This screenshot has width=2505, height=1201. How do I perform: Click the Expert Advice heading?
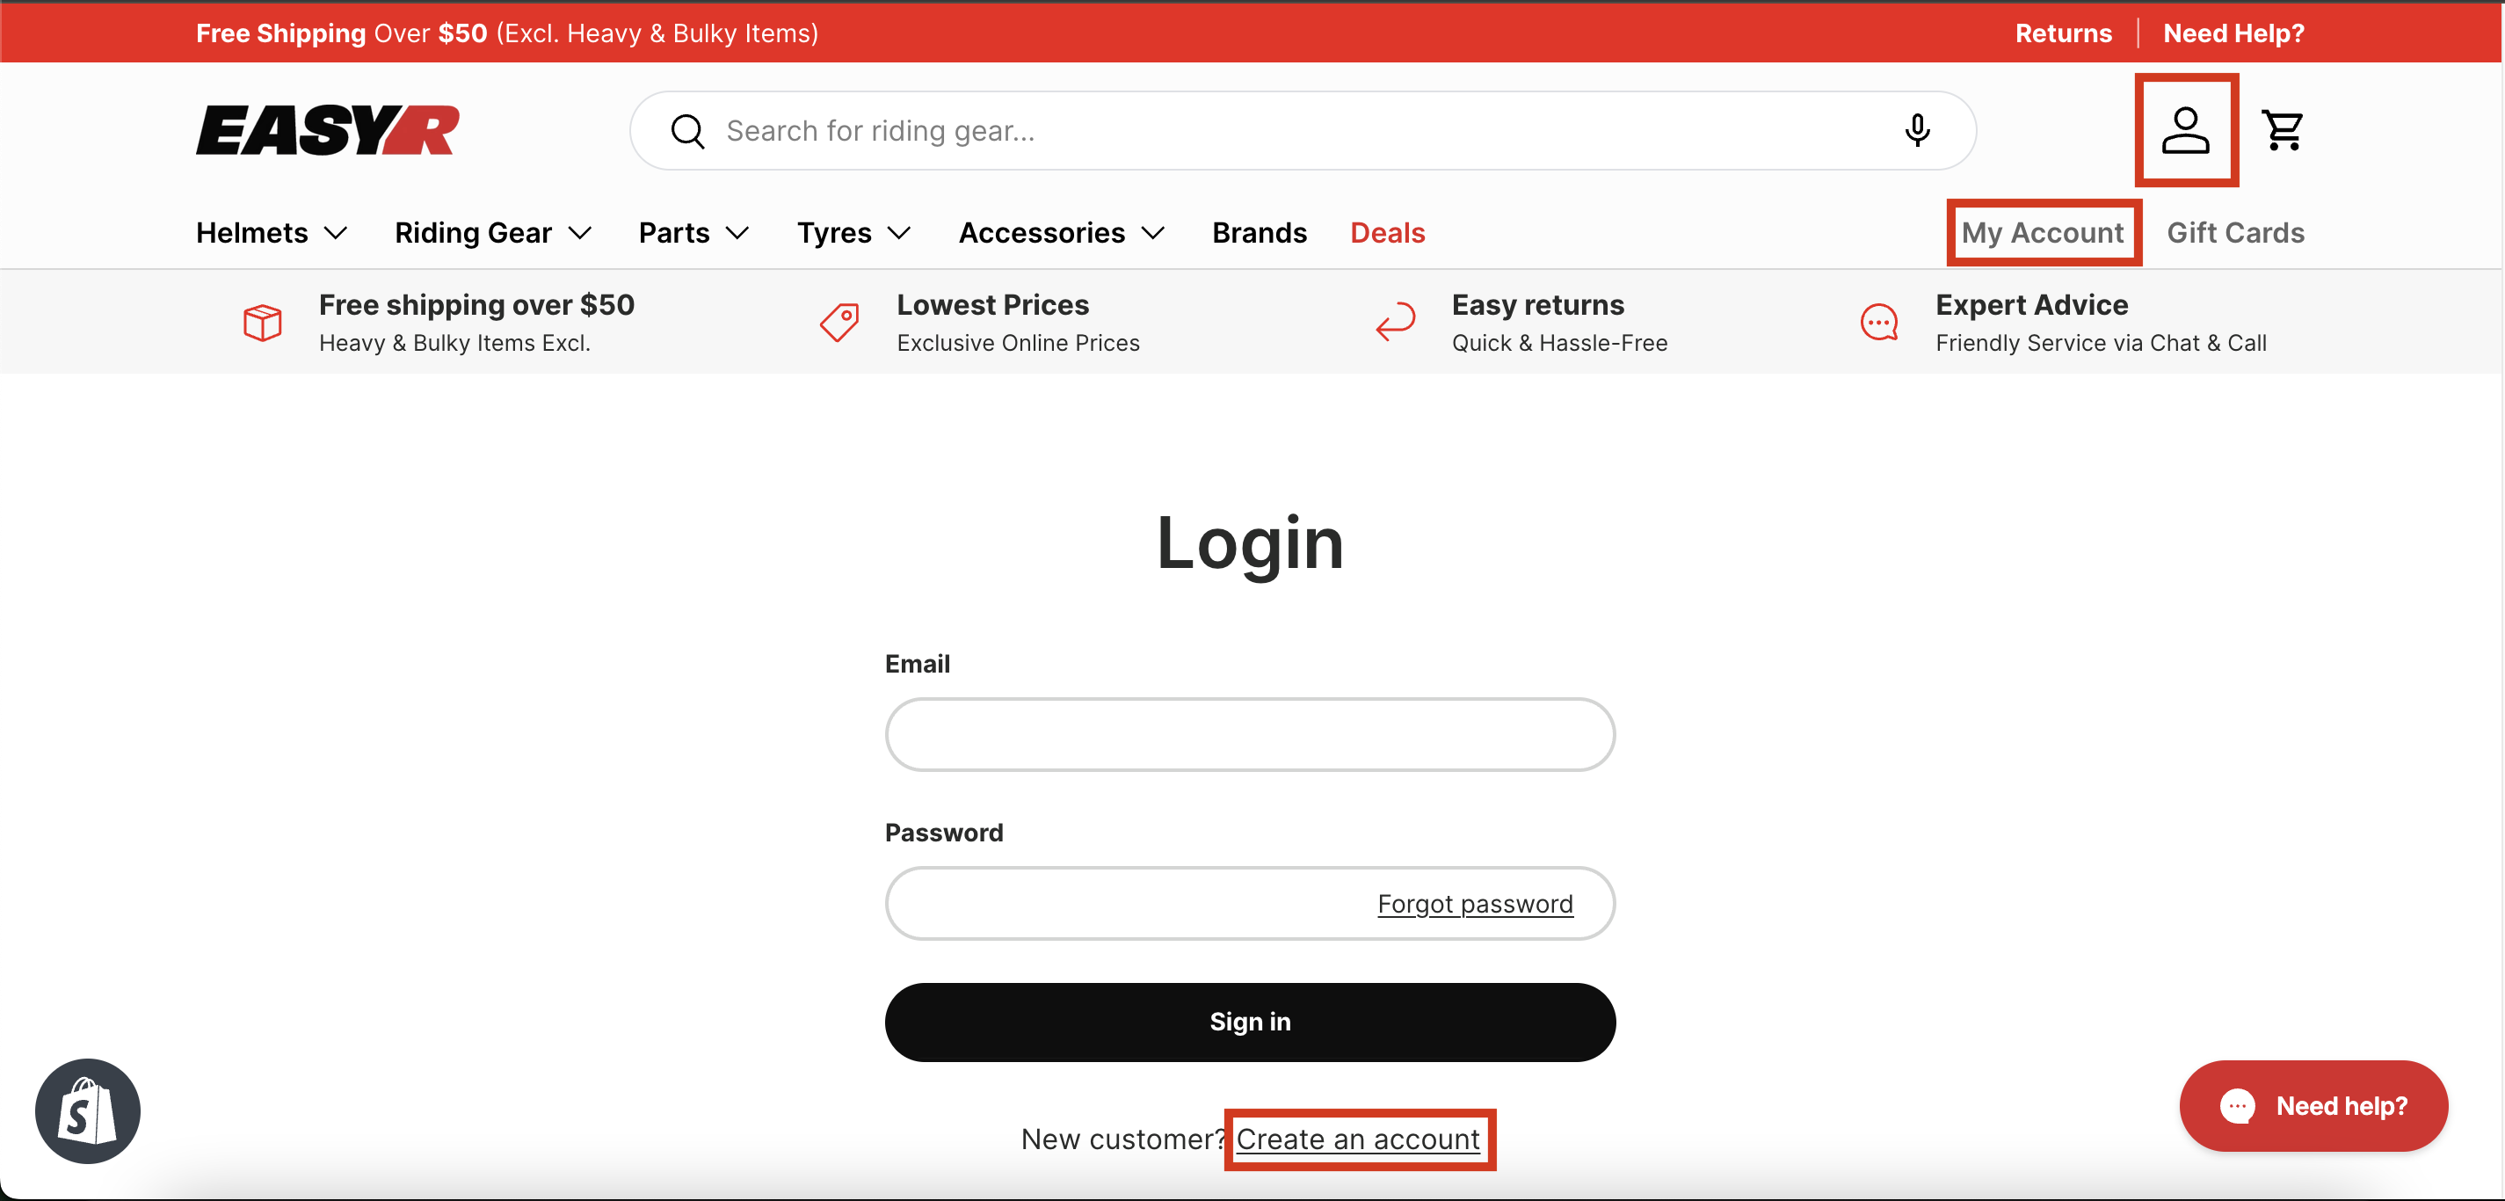tap(2031, 304)
